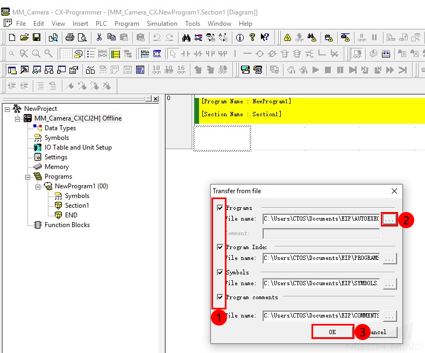Click the CI toolbar icon
Screen dimensions: 425x353
click(x=157, y=54)
